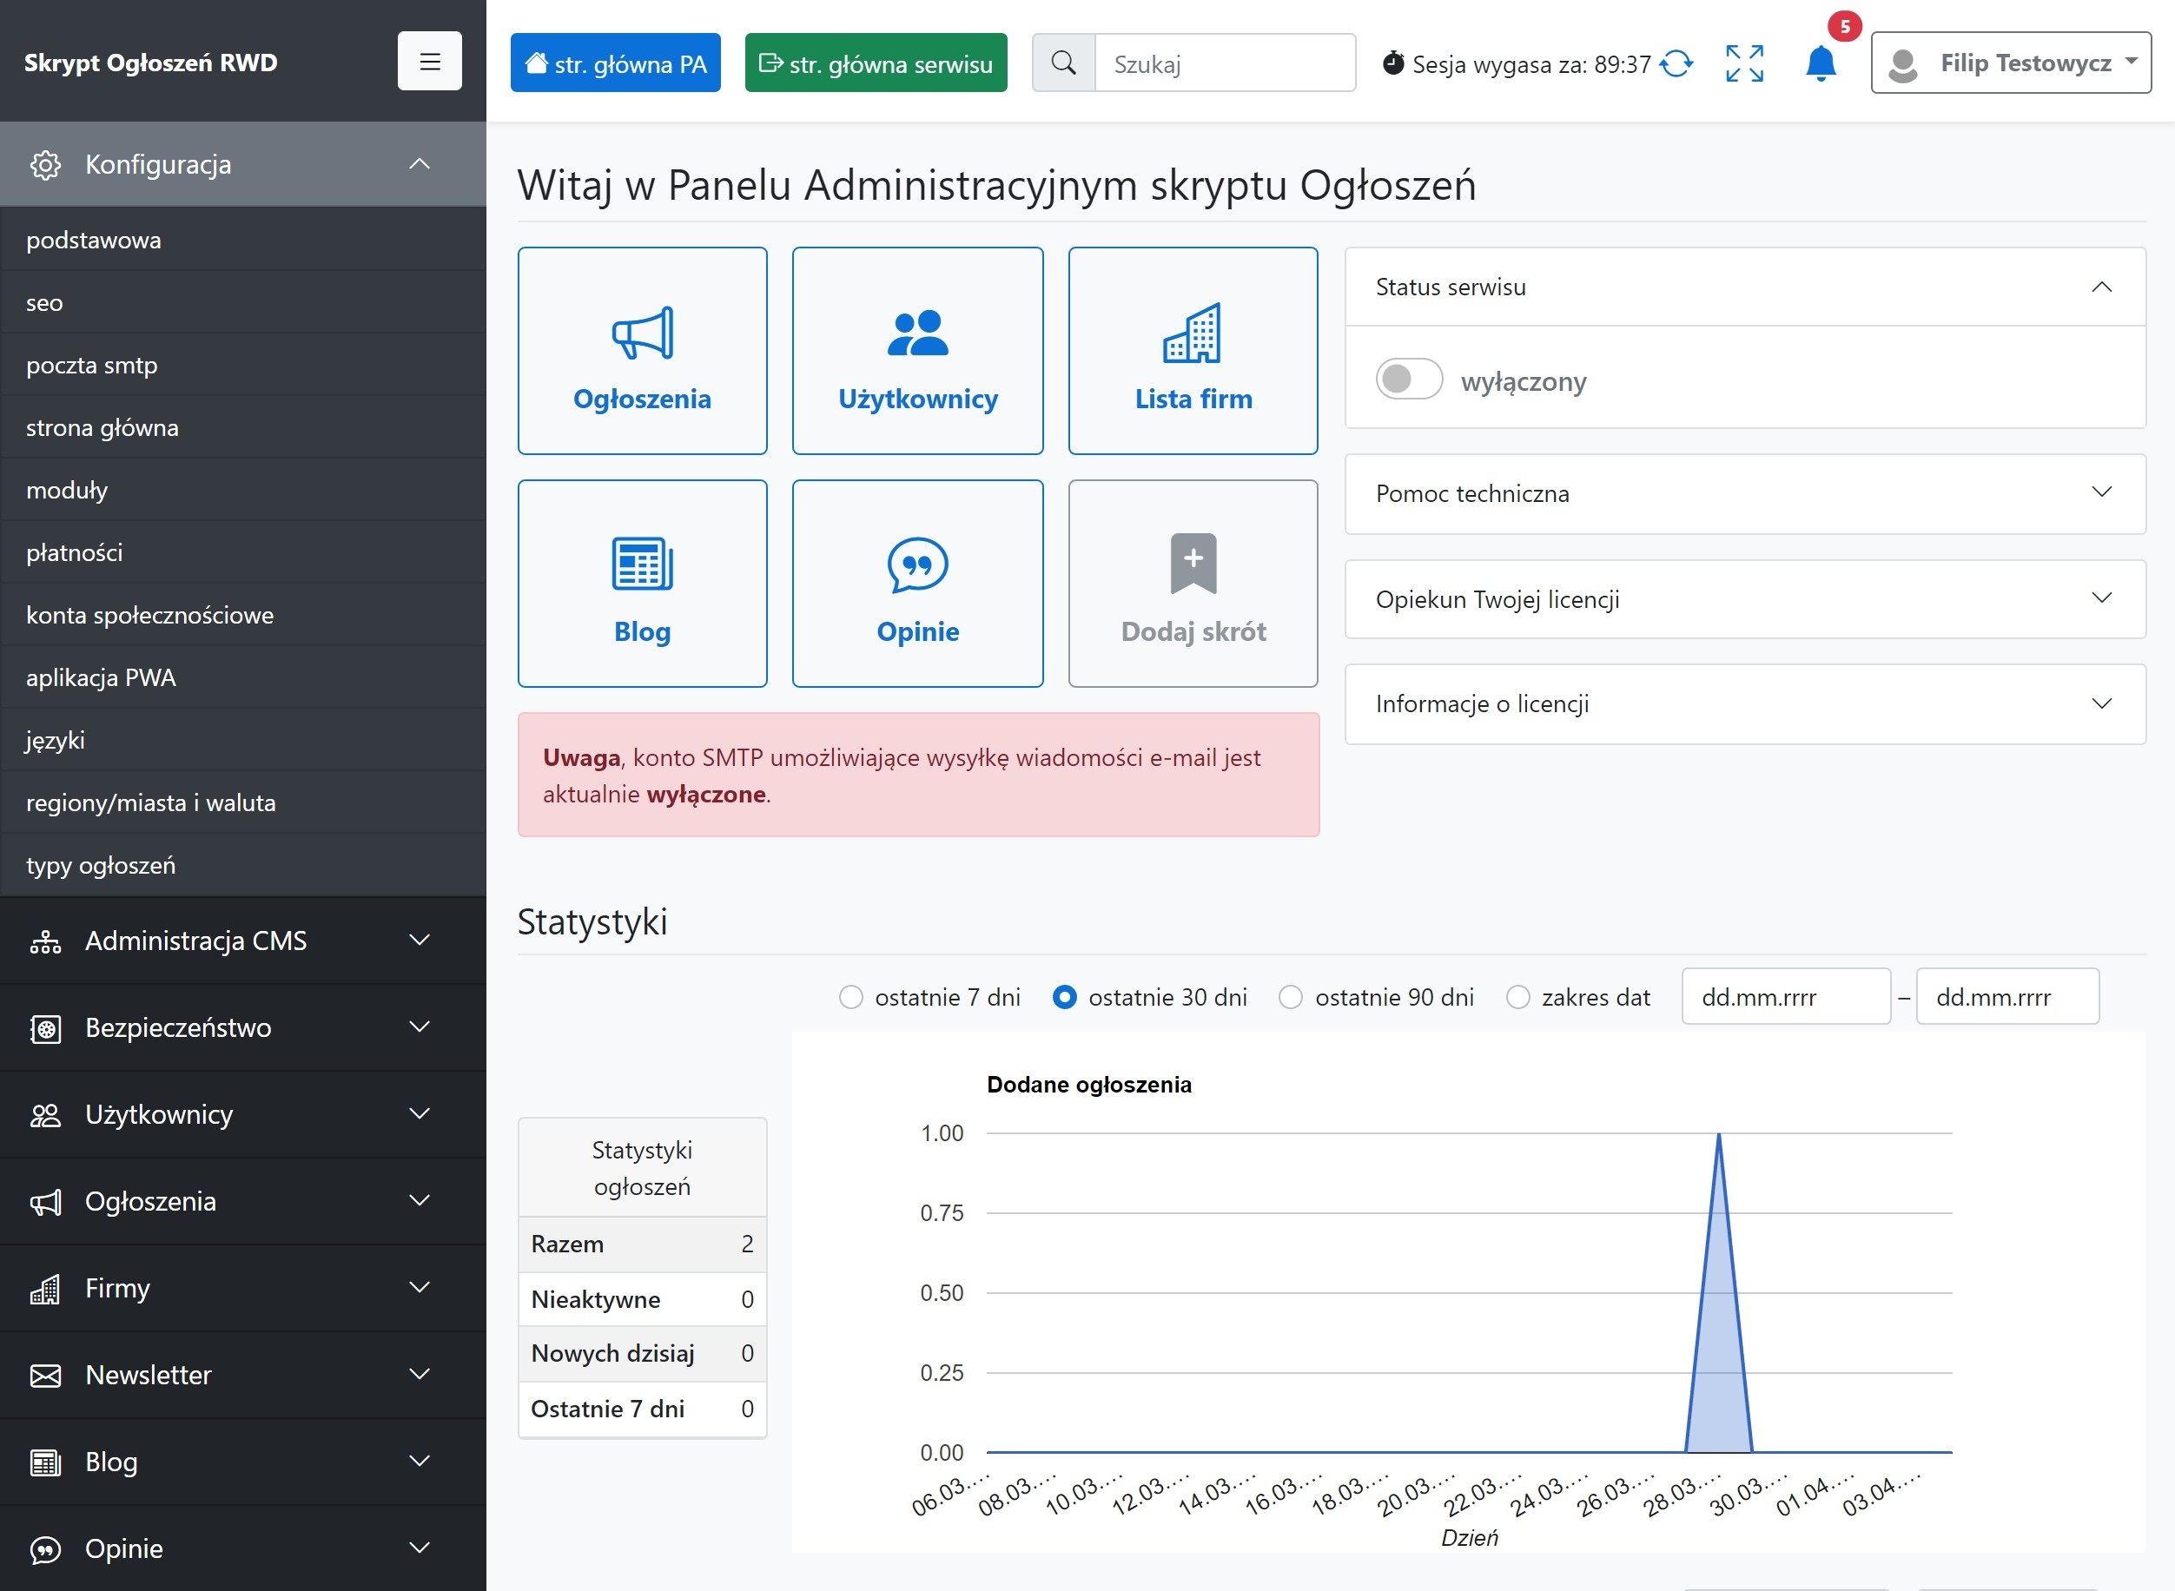Select the ostatnie 90 dni radio button
Screen dimensions: 2175x1591
click(x=1290, y=997)
